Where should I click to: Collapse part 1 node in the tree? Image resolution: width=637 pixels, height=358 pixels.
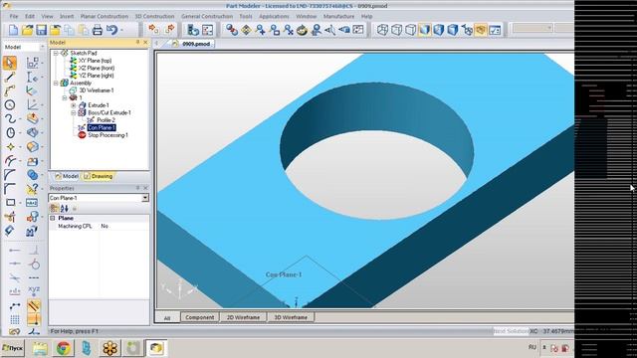65,97
